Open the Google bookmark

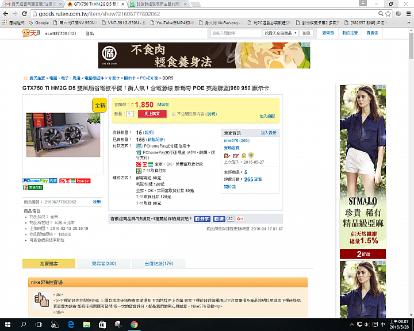[39, 23]
